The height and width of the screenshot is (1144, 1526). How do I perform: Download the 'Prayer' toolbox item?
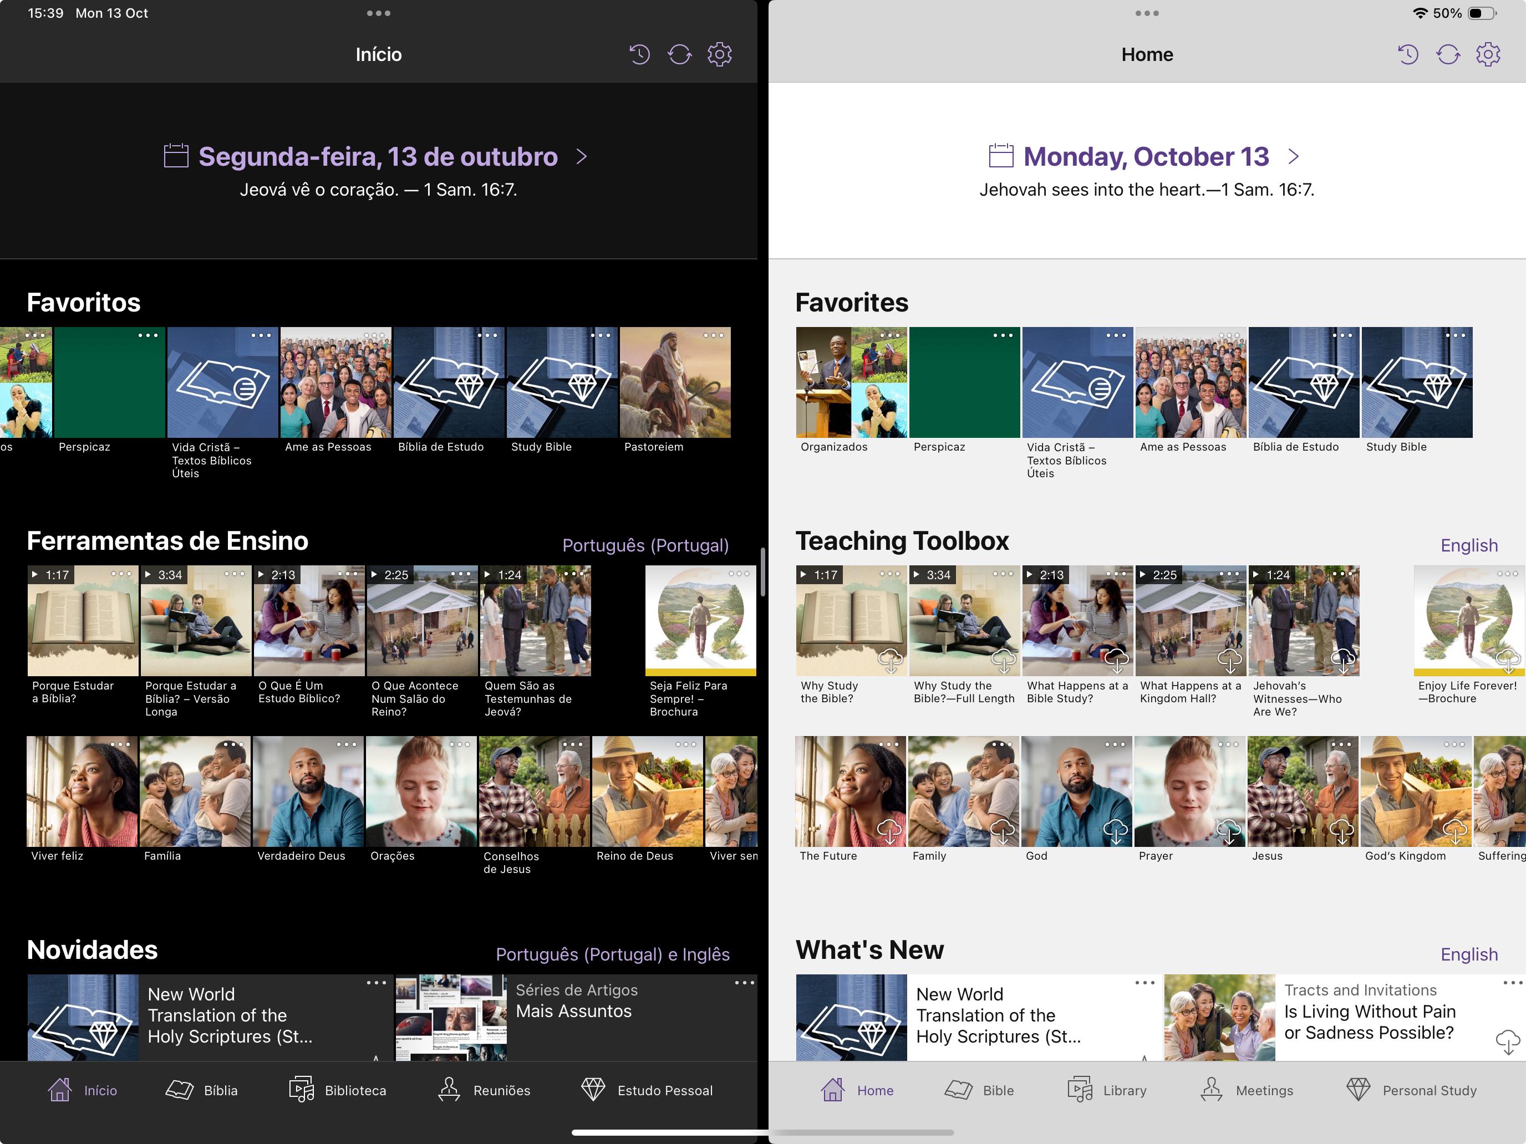point(1229,831)
